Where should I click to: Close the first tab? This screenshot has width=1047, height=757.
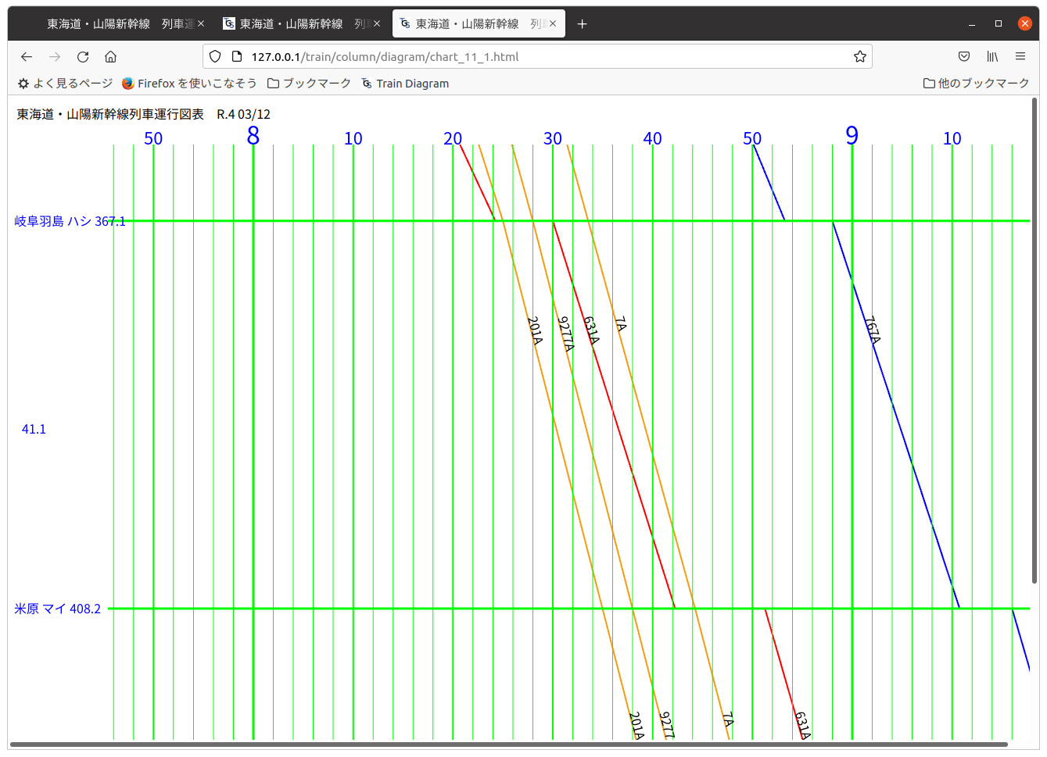click(x=201, y=23)
